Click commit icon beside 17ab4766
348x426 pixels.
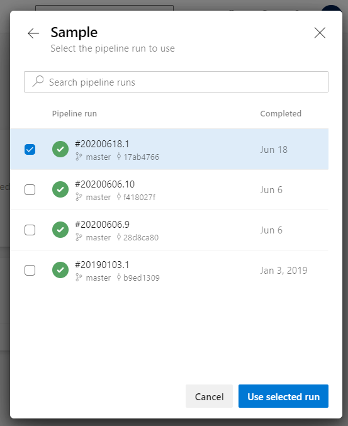[119, 157]
